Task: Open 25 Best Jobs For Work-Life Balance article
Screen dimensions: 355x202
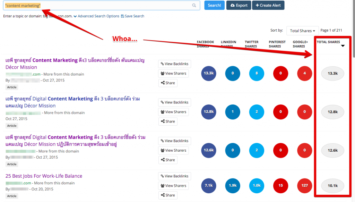Action: [x=44, y=176]
